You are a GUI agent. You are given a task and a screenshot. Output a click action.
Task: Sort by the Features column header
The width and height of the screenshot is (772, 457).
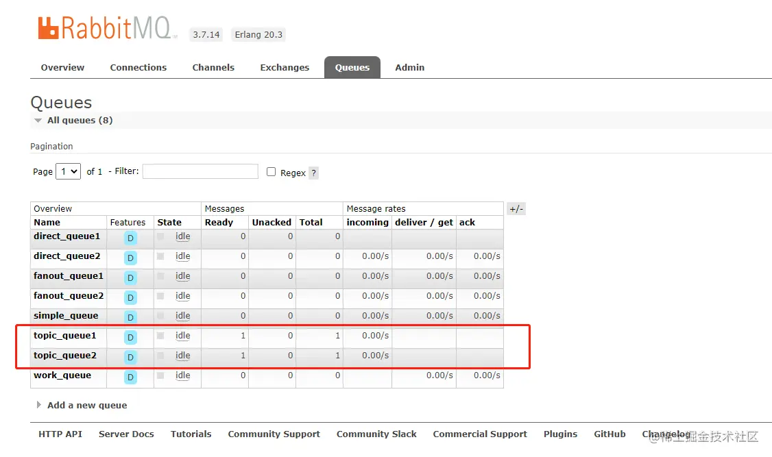click(128, 223)
